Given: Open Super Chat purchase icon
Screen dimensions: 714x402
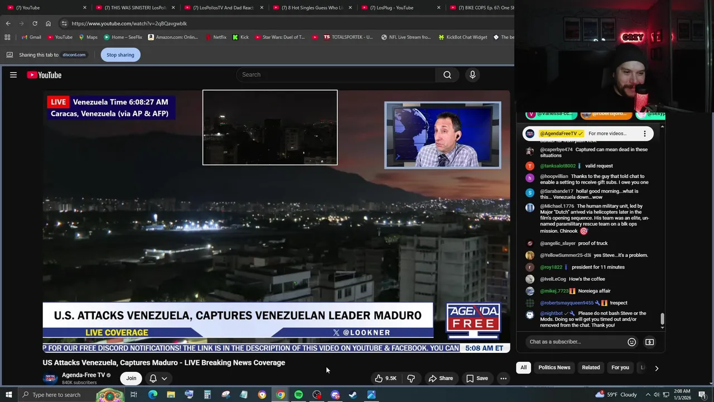Looking at the screenshot, I should (649, 342).
